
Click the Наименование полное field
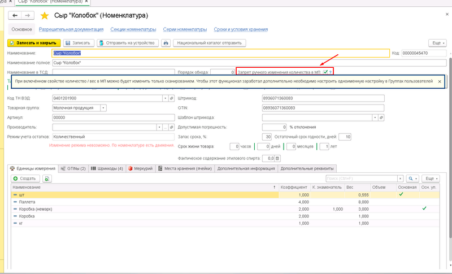point(249,63)
